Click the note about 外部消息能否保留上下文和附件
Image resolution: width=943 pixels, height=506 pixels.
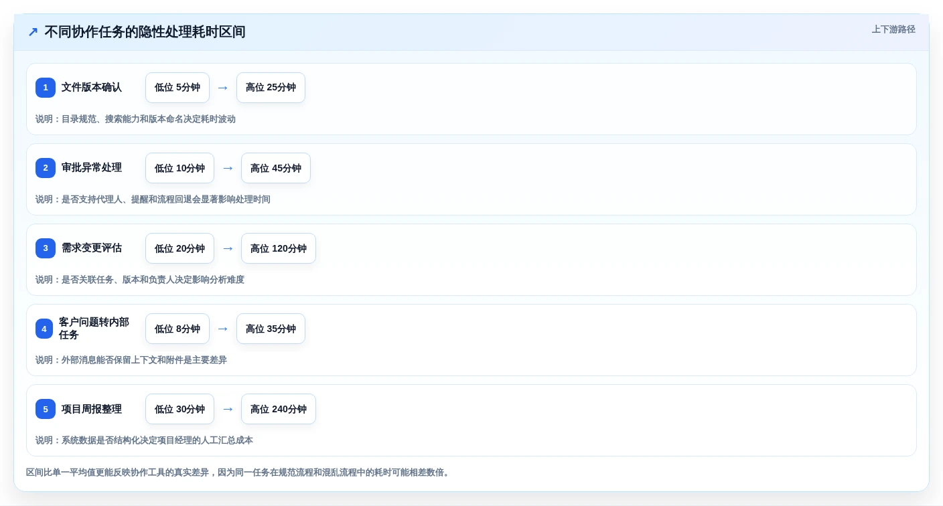coord(131,360)
